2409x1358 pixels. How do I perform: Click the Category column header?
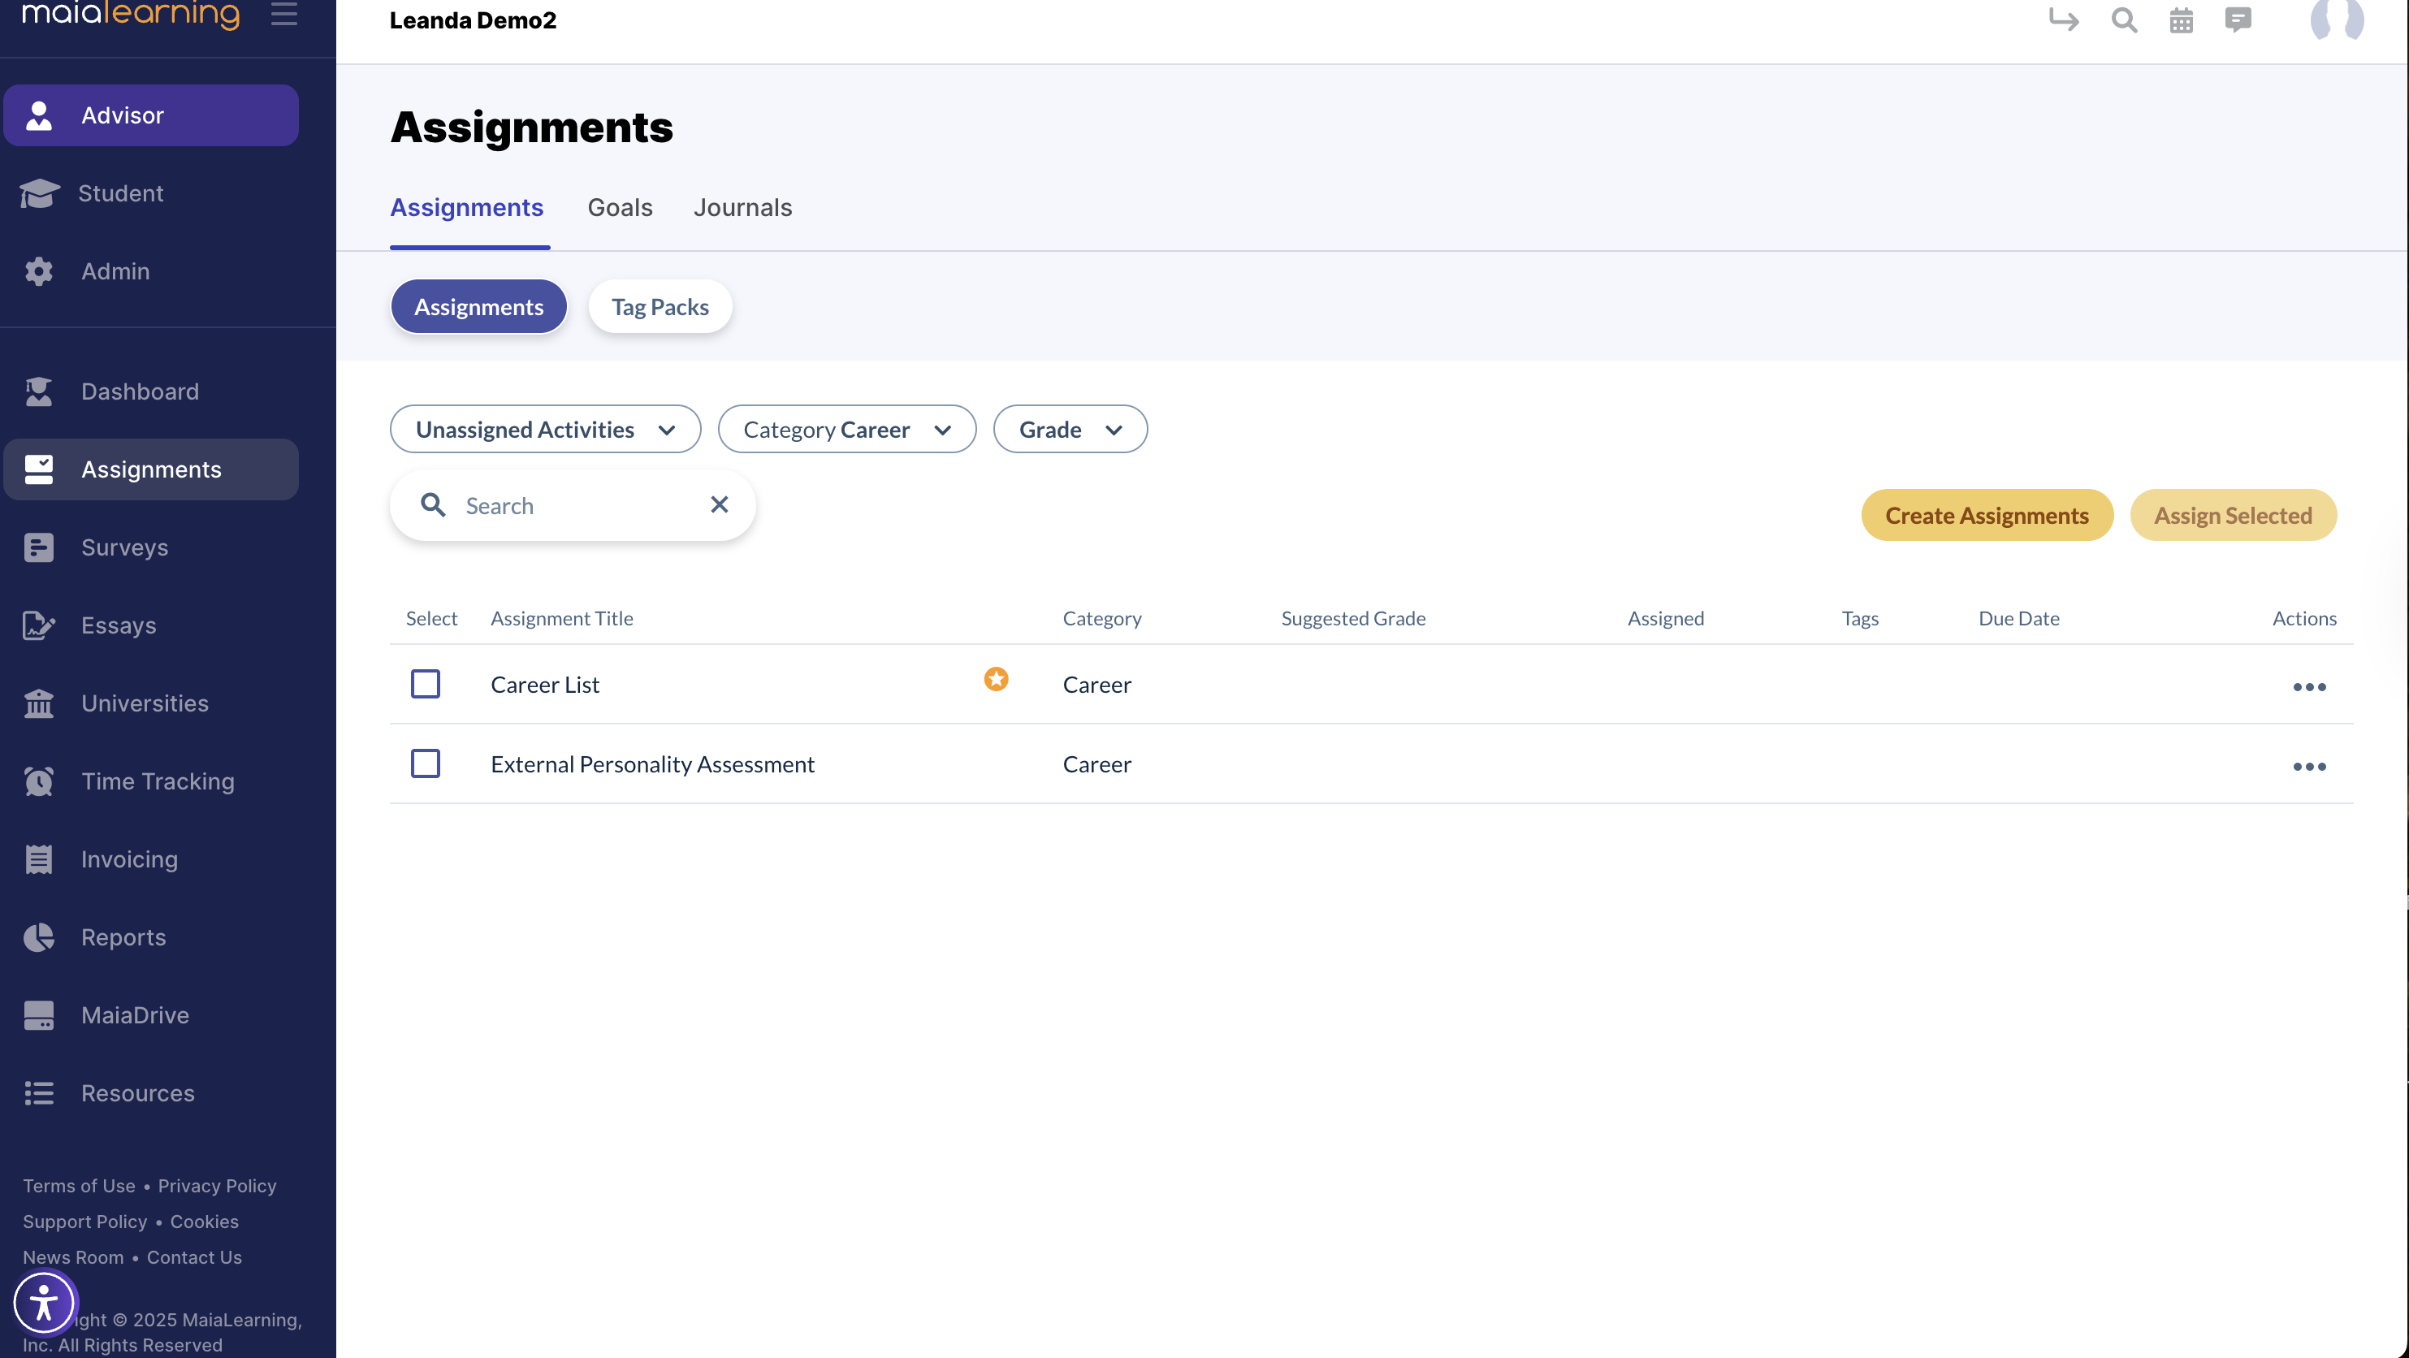1101,618
